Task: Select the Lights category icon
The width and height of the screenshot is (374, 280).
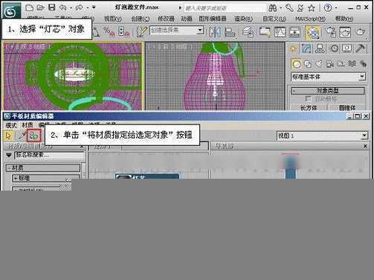Action: (x=319, y=64)
